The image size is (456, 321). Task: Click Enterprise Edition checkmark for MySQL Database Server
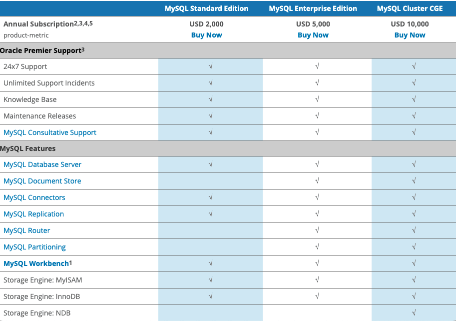pos(317,164)
